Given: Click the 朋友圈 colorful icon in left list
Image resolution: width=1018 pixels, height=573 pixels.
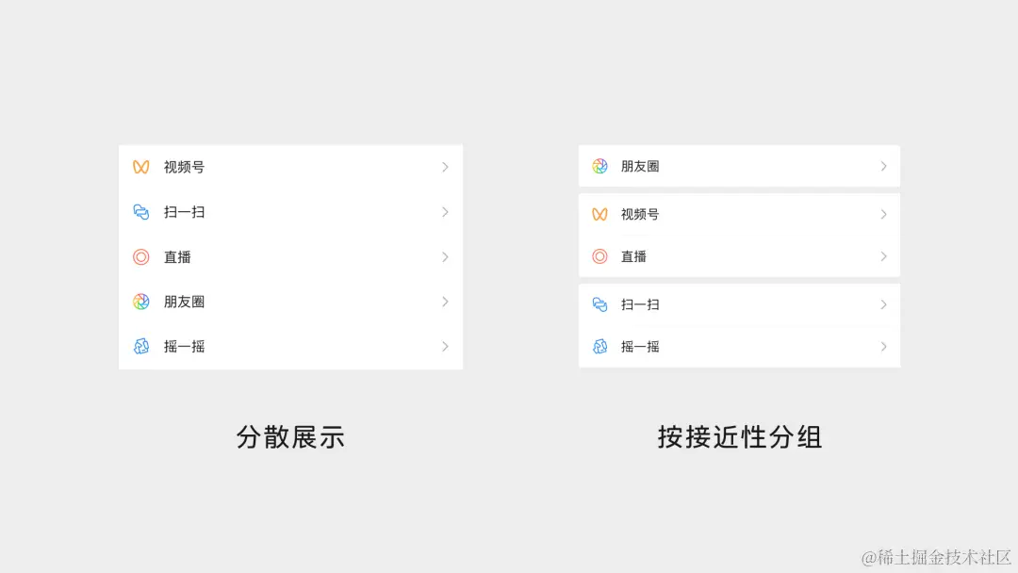Looking at the screenshot, I should coord(140,302).
